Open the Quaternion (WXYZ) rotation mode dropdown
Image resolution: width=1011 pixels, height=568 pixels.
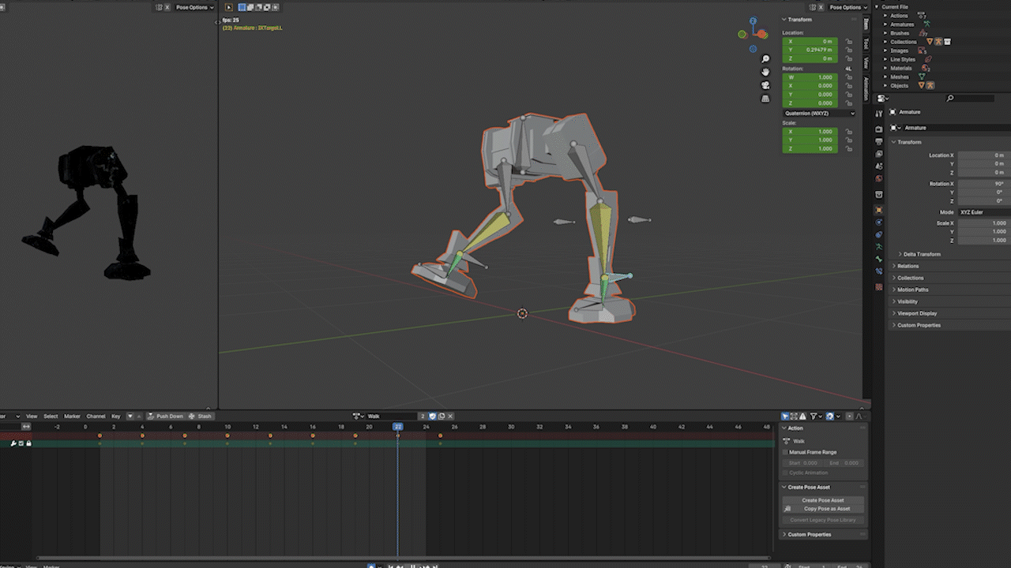[x=819, y=113]
